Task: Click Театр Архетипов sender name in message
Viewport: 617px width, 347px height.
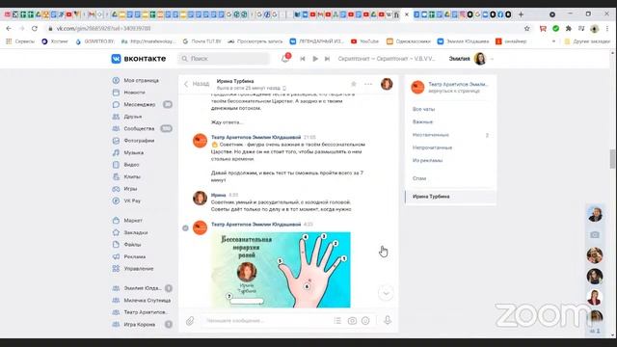Action: click(255, 225)
